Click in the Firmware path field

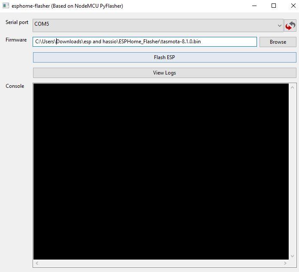coord(145,42)
